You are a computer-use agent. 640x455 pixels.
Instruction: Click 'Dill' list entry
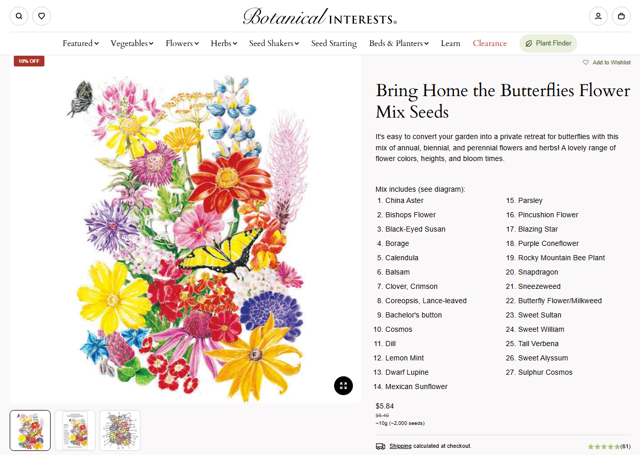(391, 344)
